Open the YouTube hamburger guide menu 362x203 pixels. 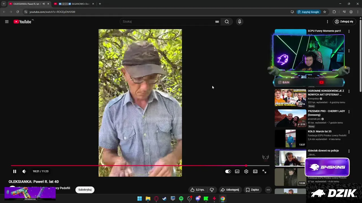pos(7,22)
